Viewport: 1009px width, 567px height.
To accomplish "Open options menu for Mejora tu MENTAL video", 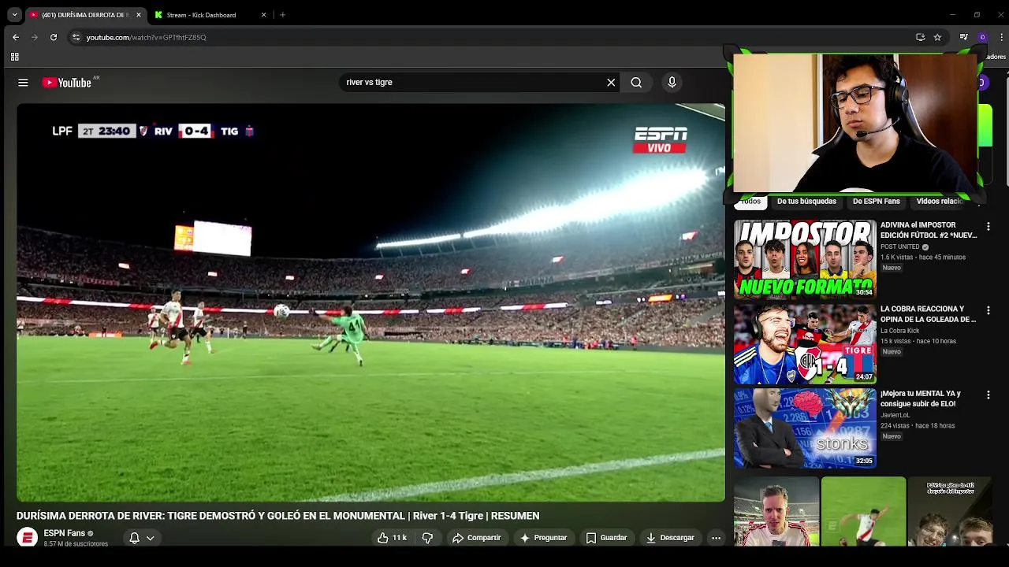I will tap(988, 395).
